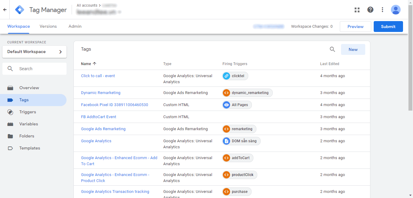This screenshot has height=198, width=413.
Task: Open the Facebook Pixel ID tag
Action: (115, 105)
